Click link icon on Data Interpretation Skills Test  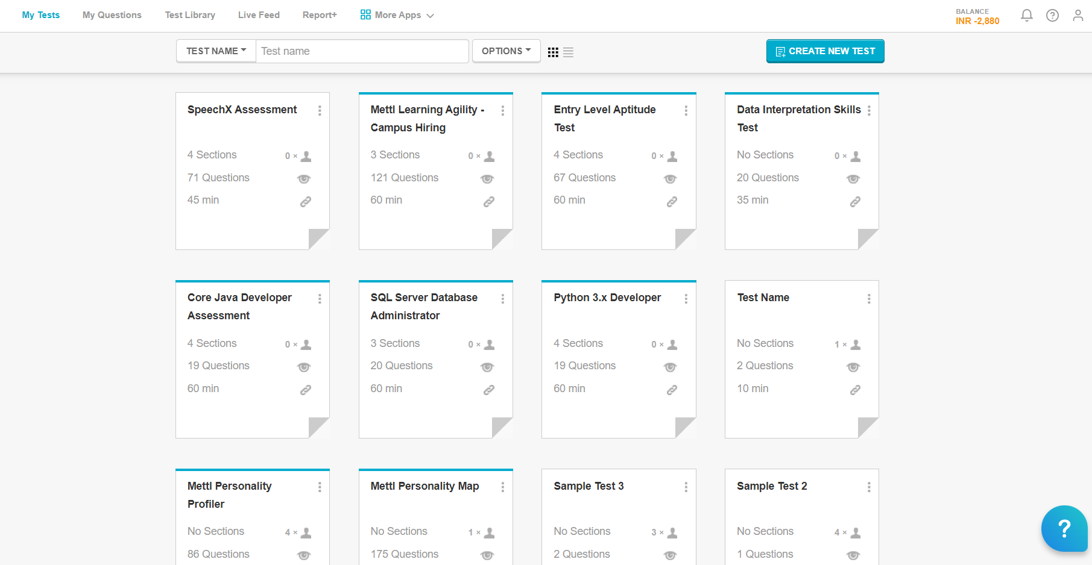pos(855,201)
